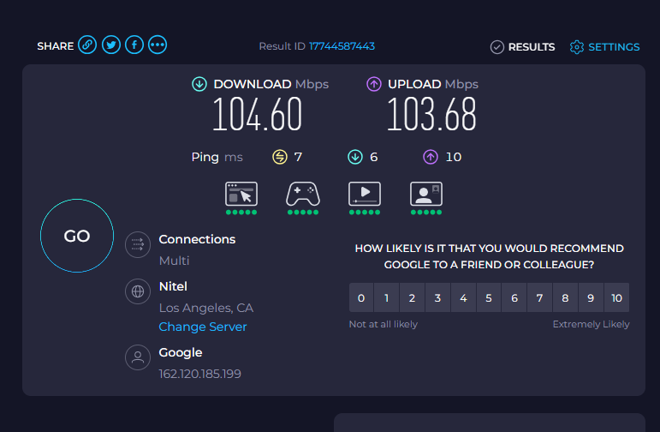Click the settings gear icon

click(x=577, y=47)
